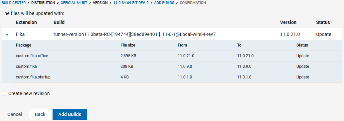
Task: Click the Fika extension name
Action: tap(20, 35)
